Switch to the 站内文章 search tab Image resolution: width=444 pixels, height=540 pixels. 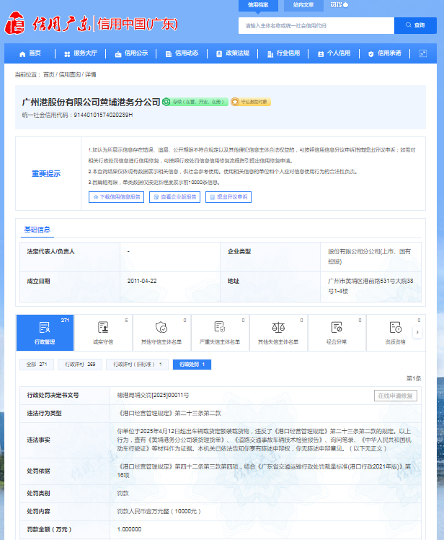point(303,5)
